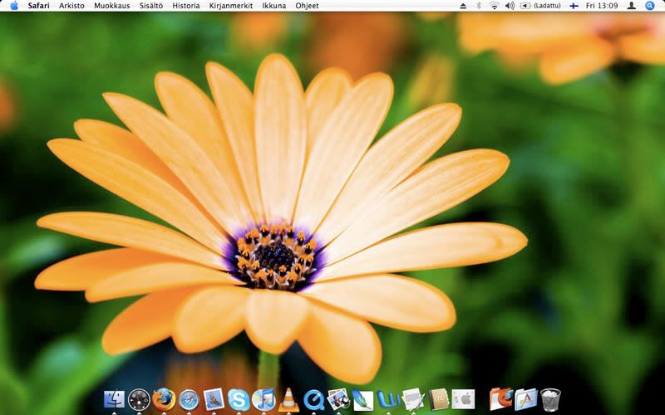Click the eject icon in menu bar
The image size is (665, 415).
[x=463, y=6]
